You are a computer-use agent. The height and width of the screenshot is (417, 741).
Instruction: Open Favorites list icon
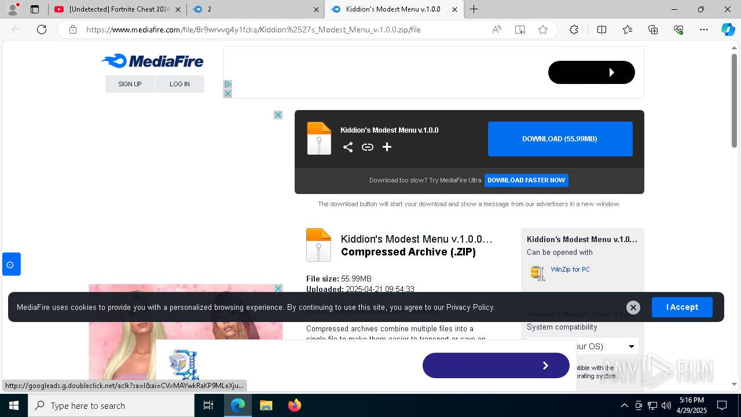click(628, 30)
